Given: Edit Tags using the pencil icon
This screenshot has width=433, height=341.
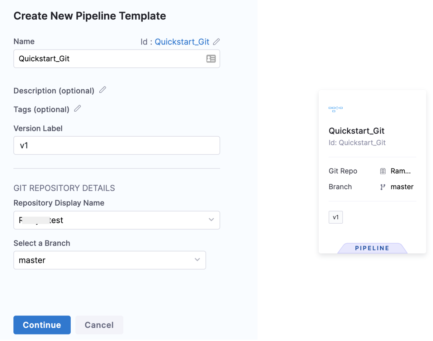Looking at the screenshot, I should pos(78,109).
